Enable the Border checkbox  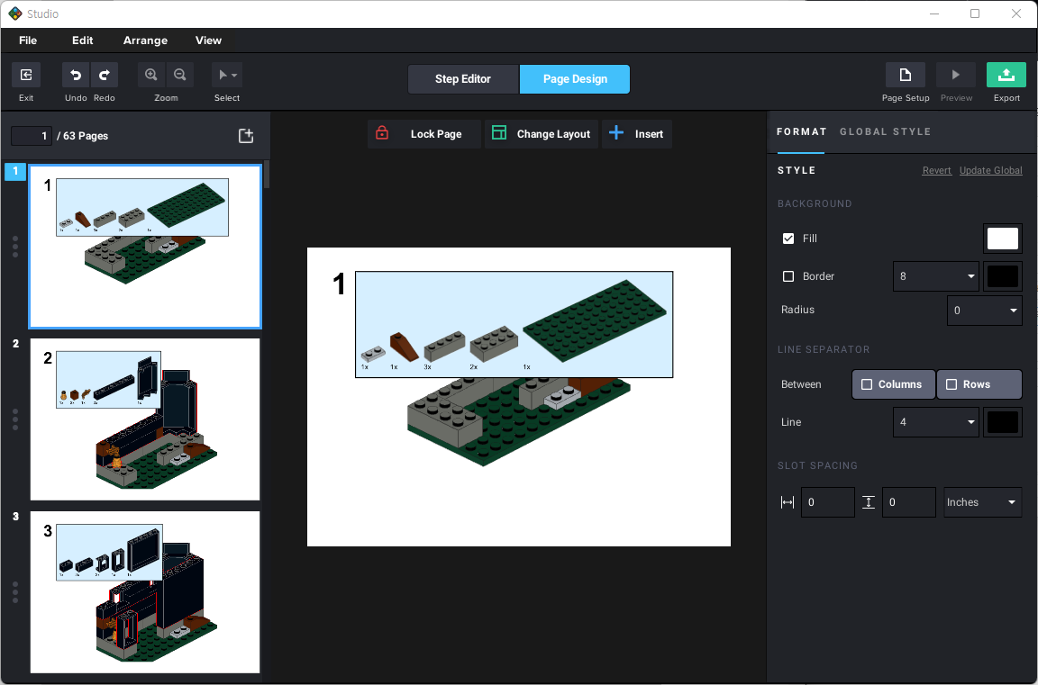(788, 276)
